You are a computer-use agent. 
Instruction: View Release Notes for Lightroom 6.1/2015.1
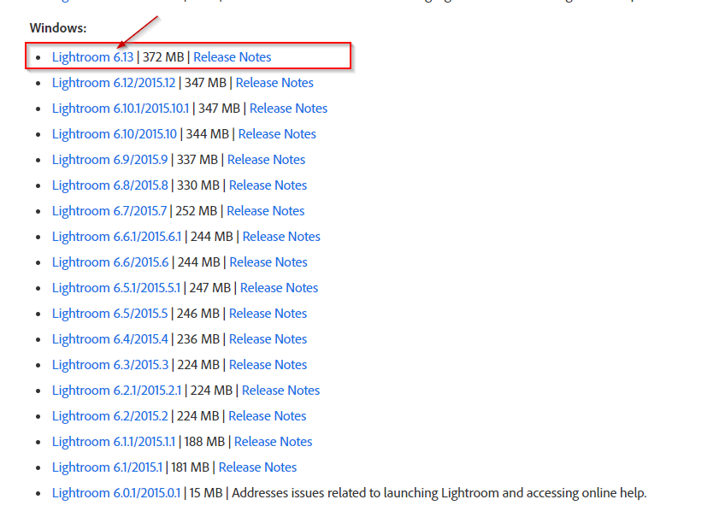click(x=258, y=467)
